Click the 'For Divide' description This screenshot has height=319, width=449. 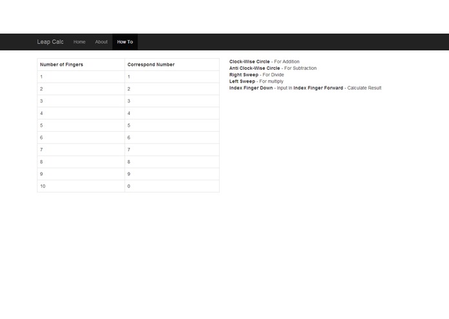coord(273,75)
